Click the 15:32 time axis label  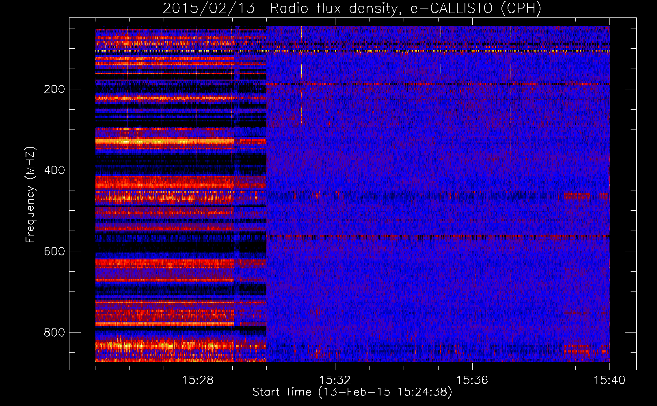tap(335, 380)
